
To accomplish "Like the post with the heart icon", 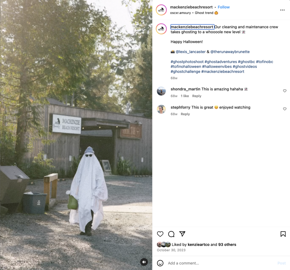I will (160, 234).
